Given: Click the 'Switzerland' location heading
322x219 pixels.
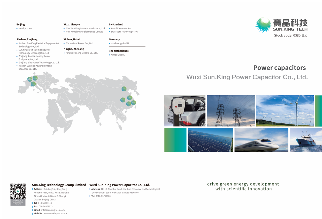Looking at the screenshot, I should (116, 25).
